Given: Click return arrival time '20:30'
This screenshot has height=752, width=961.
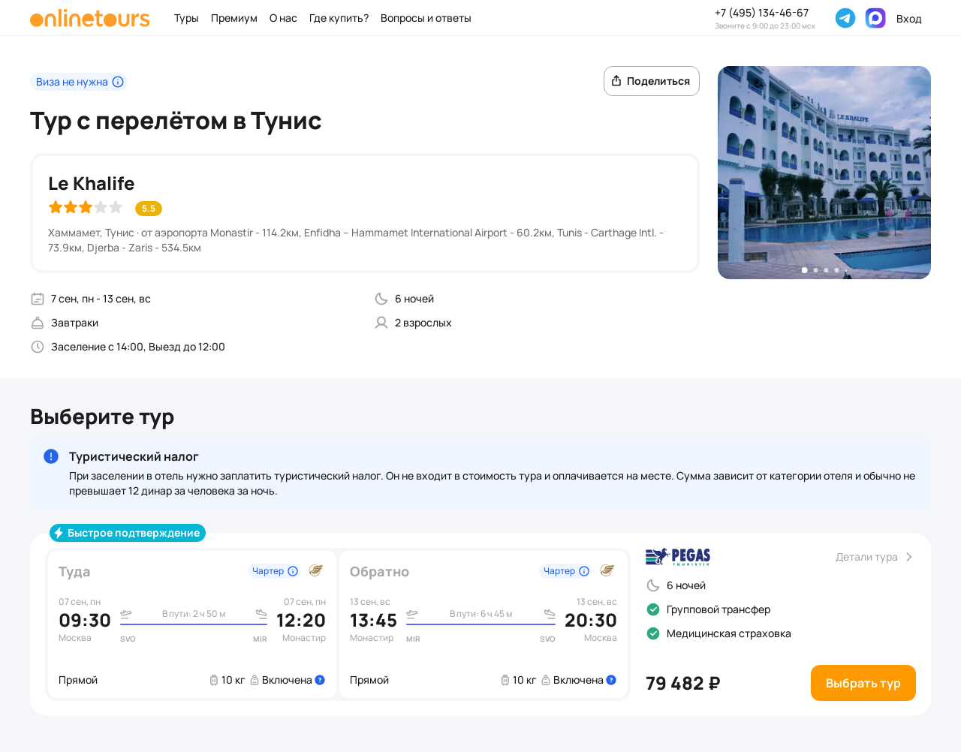Looking at the screenshot, I should (x=591, y=621).
